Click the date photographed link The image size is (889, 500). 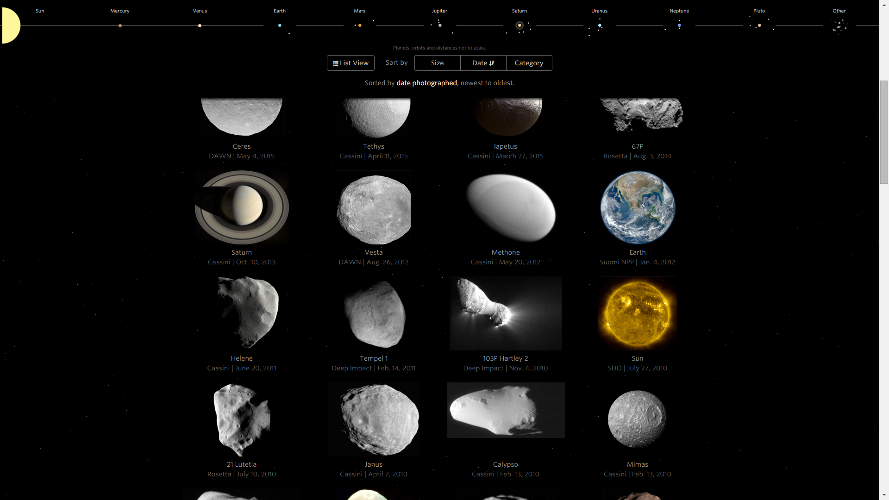(x=426, y=83)
